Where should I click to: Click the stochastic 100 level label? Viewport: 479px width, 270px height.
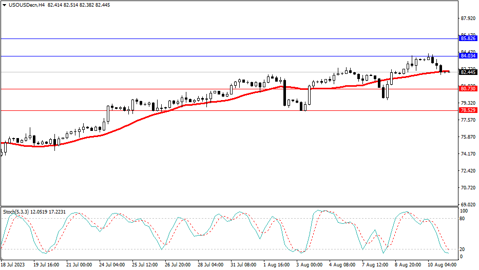click(464, 211)
